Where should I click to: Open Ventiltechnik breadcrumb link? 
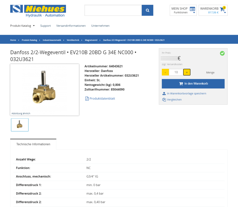[x=73, y=40]
